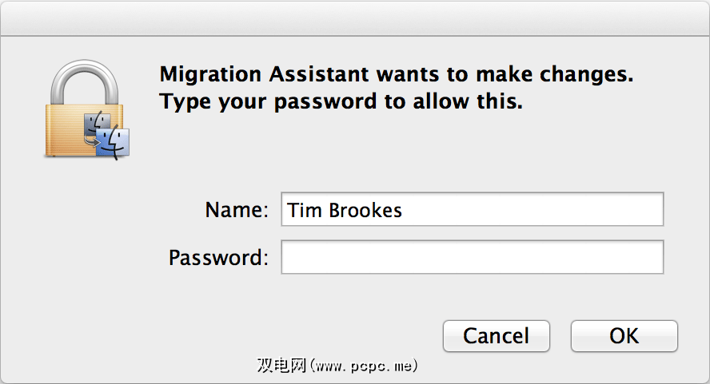Click the dialog's title bar
This screenshot has width=710, height=384.
tap(355, 18)
